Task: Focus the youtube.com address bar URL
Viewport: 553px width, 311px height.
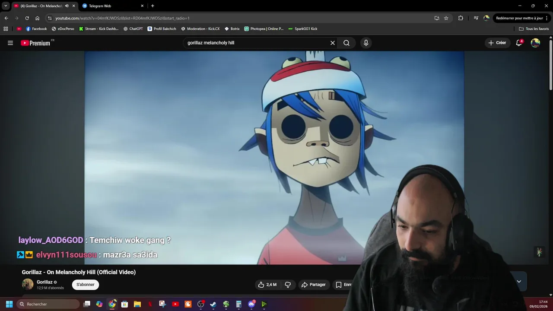Action: (122, 18)
